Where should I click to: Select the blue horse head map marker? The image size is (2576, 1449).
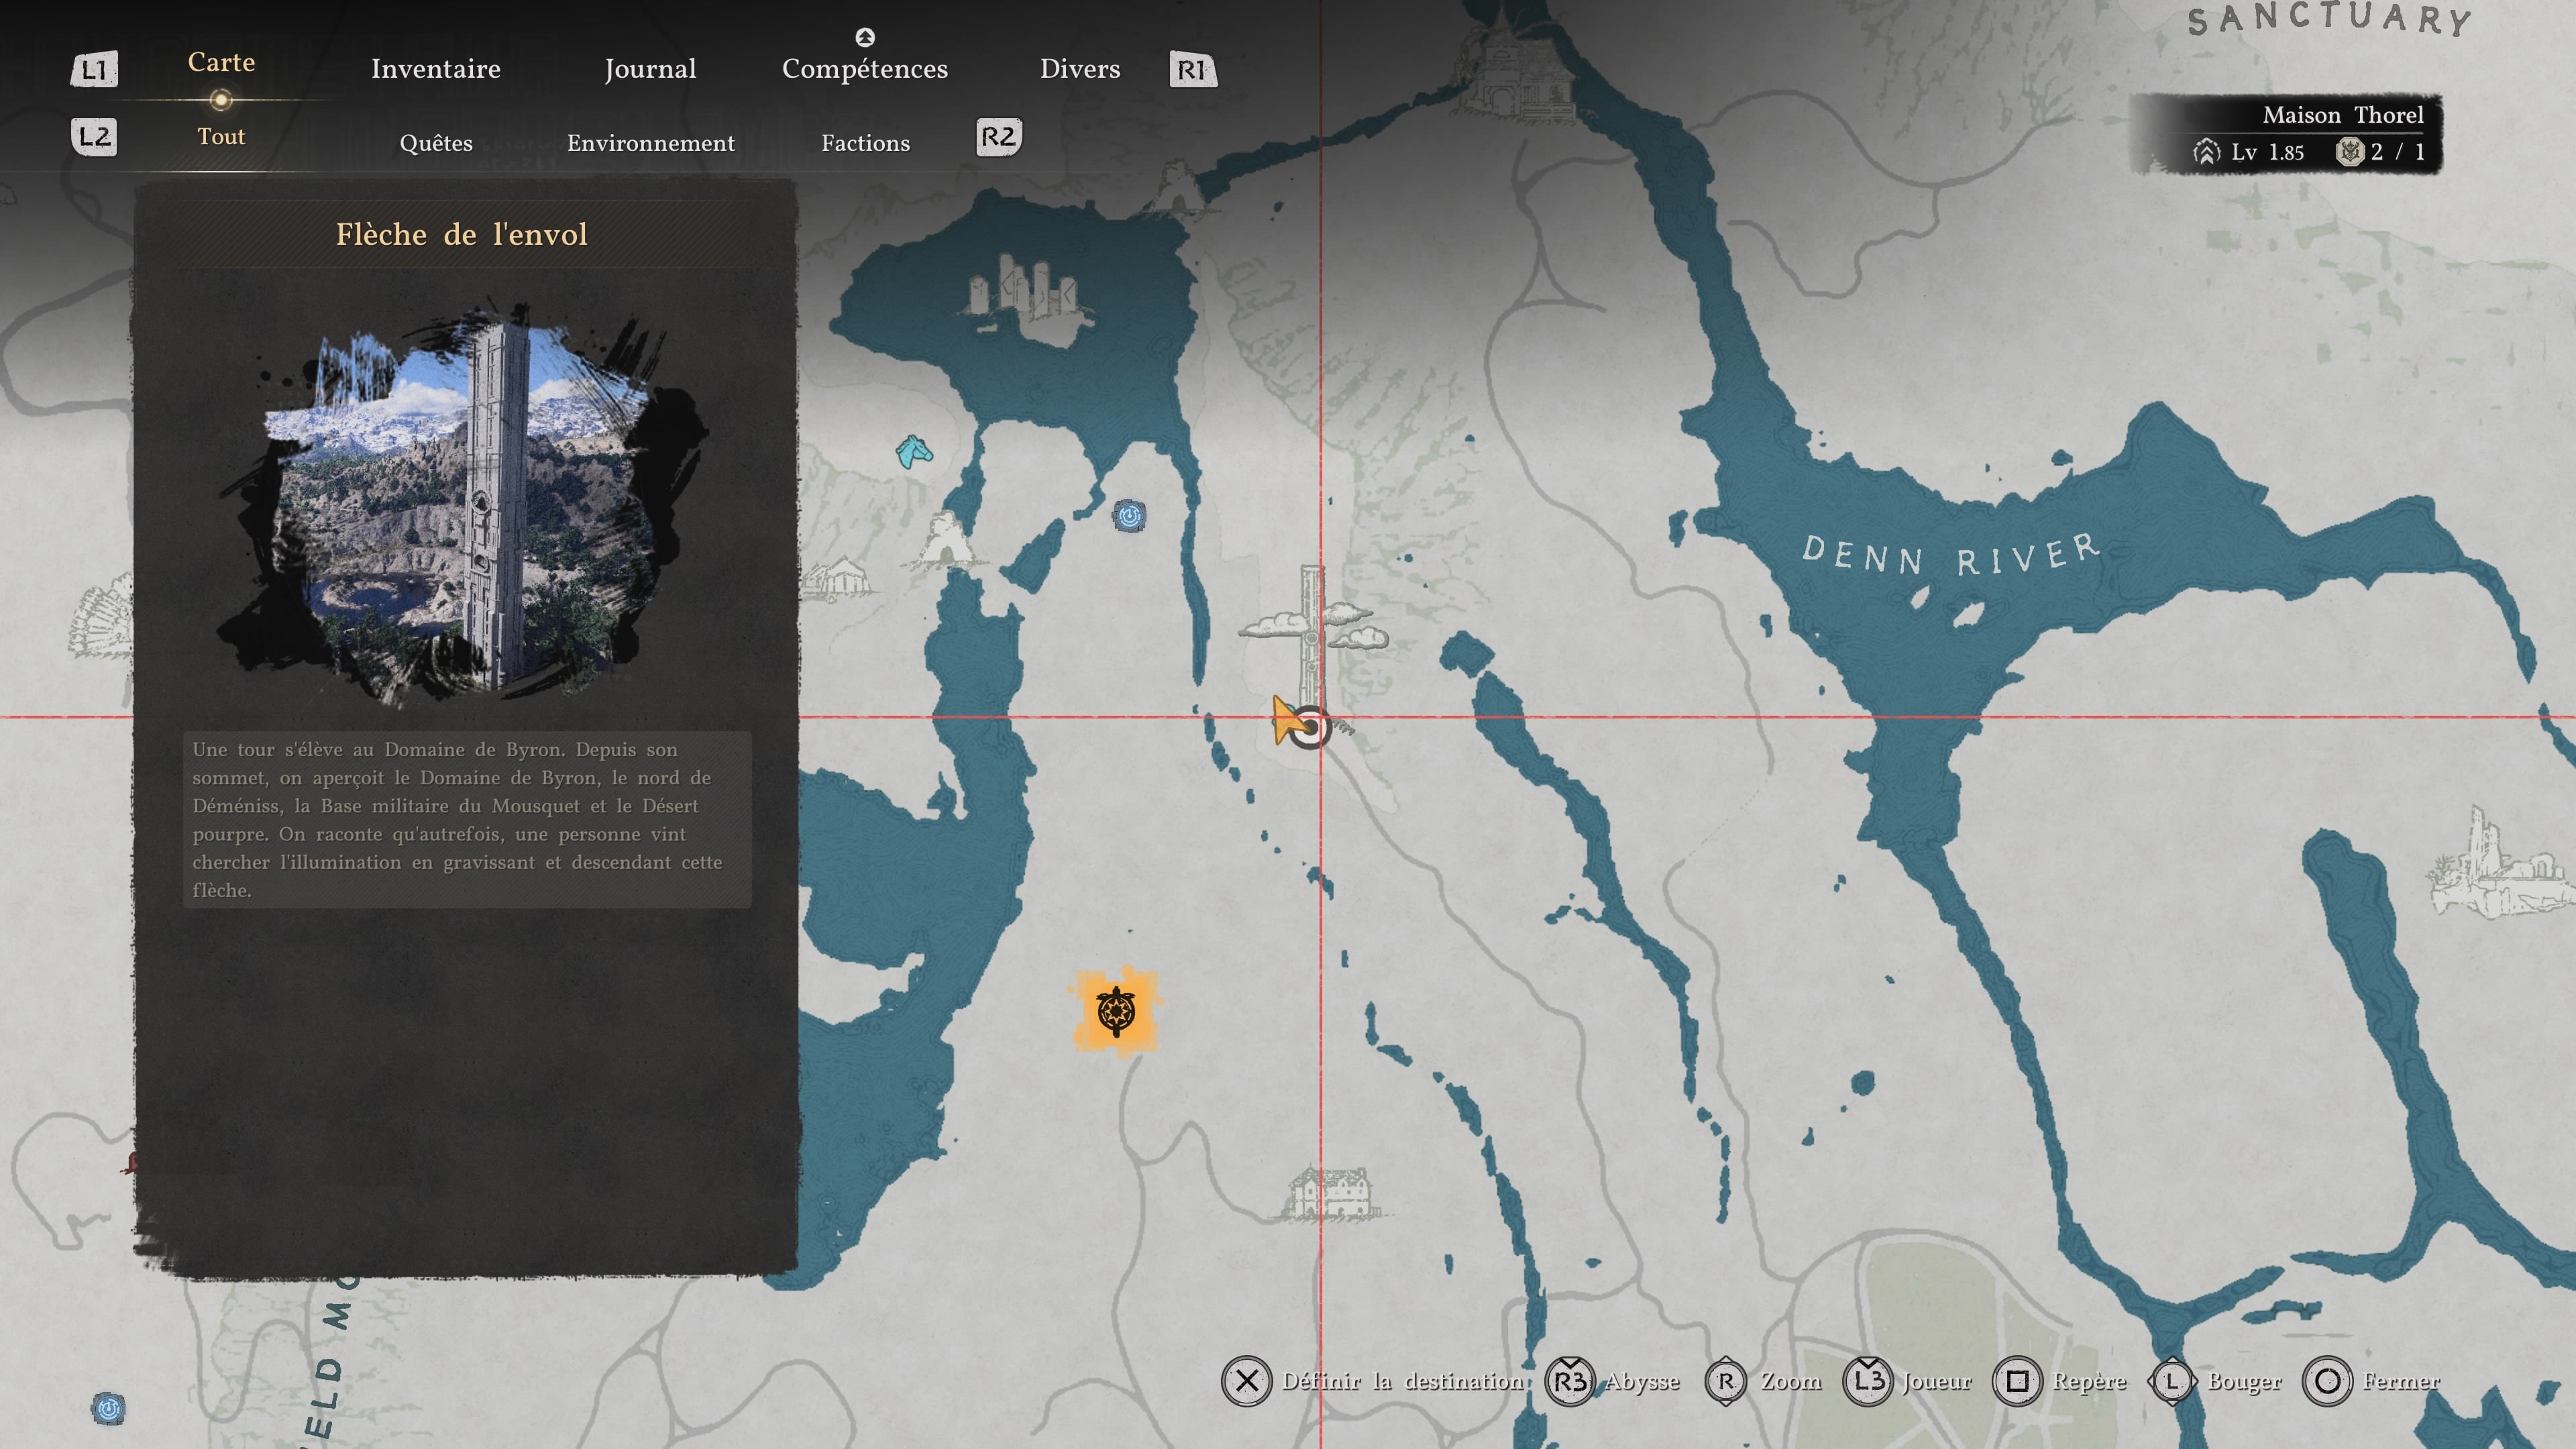[913, 451]
